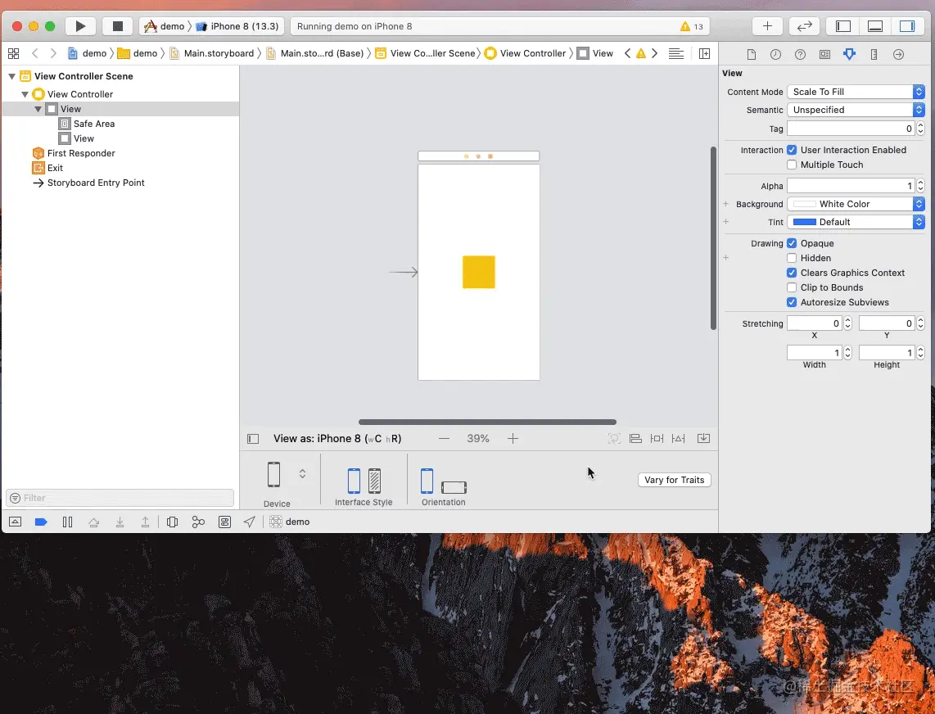Image resolution: width=935 pixels, height=714 pixels.
Task: Click the Stretching X stepper
Action: point(848,323)
